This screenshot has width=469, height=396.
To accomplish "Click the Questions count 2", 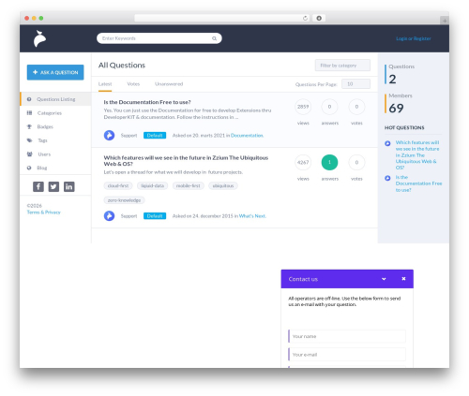I will (x=392, y=80).
